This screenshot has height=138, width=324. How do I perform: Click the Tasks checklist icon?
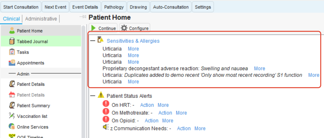12,52
